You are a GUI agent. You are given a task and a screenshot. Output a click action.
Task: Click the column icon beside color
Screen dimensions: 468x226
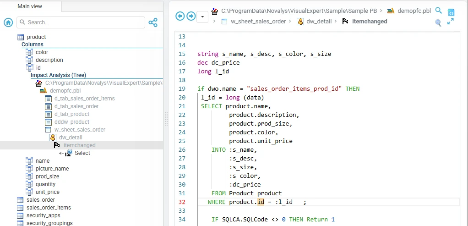click(29, 52)
